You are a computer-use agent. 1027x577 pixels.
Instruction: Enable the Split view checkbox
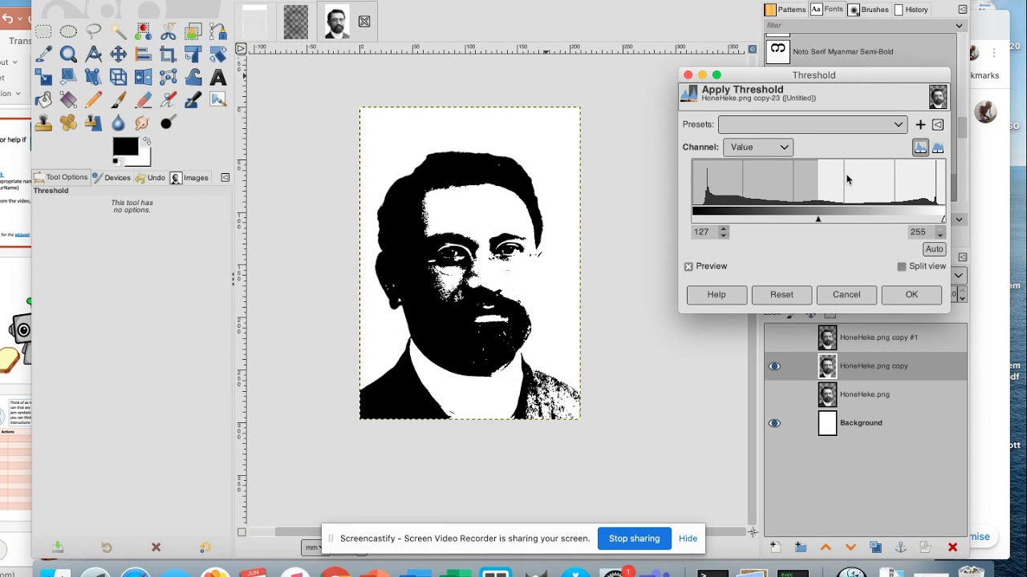(902, 266)
